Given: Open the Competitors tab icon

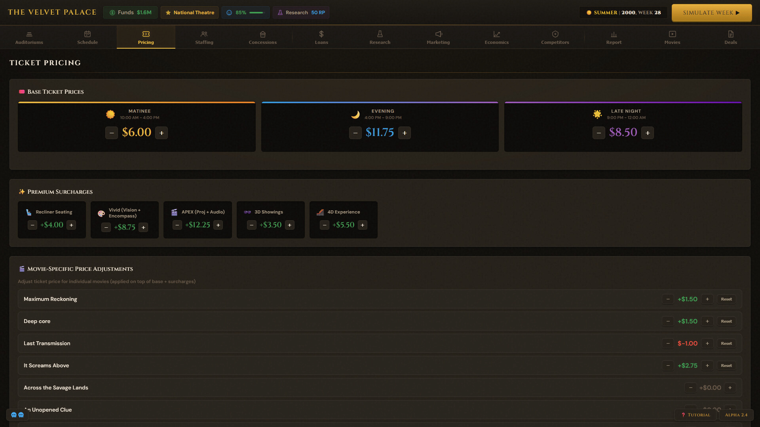Looking at the screenshot, I should coord(555,34).
